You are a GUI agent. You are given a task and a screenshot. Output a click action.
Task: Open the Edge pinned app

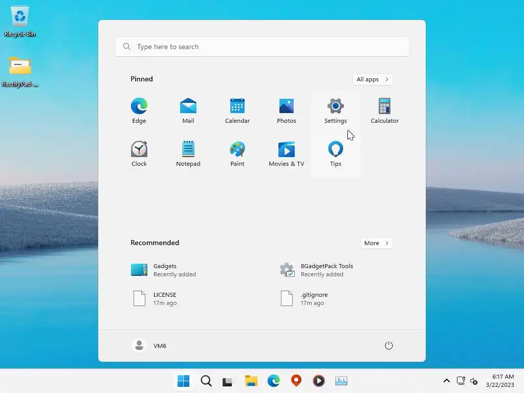click(139, 111)
